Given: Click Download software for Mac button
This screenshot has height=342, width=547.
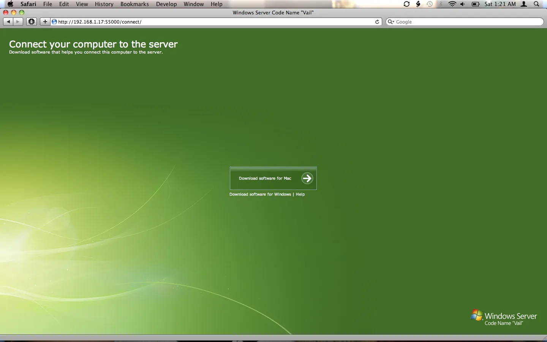Looking at the screenshot, I should click(x=273, y=178).
